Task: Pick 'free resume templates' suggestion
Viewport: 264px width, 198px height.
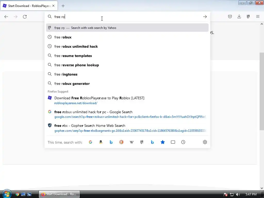Action: click(127, 56)
